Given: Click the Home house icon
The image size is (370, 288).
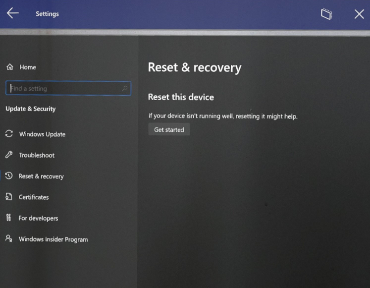Looking at the screenshot, I should 10,67.
